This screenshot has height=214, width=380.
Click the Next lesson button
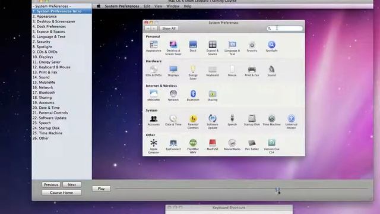[72, 185]
